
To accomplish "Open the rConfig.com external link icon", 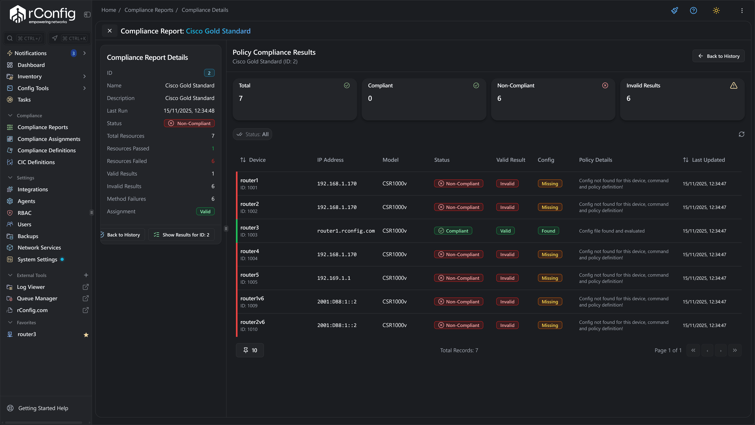I will (x=85, y=310).
